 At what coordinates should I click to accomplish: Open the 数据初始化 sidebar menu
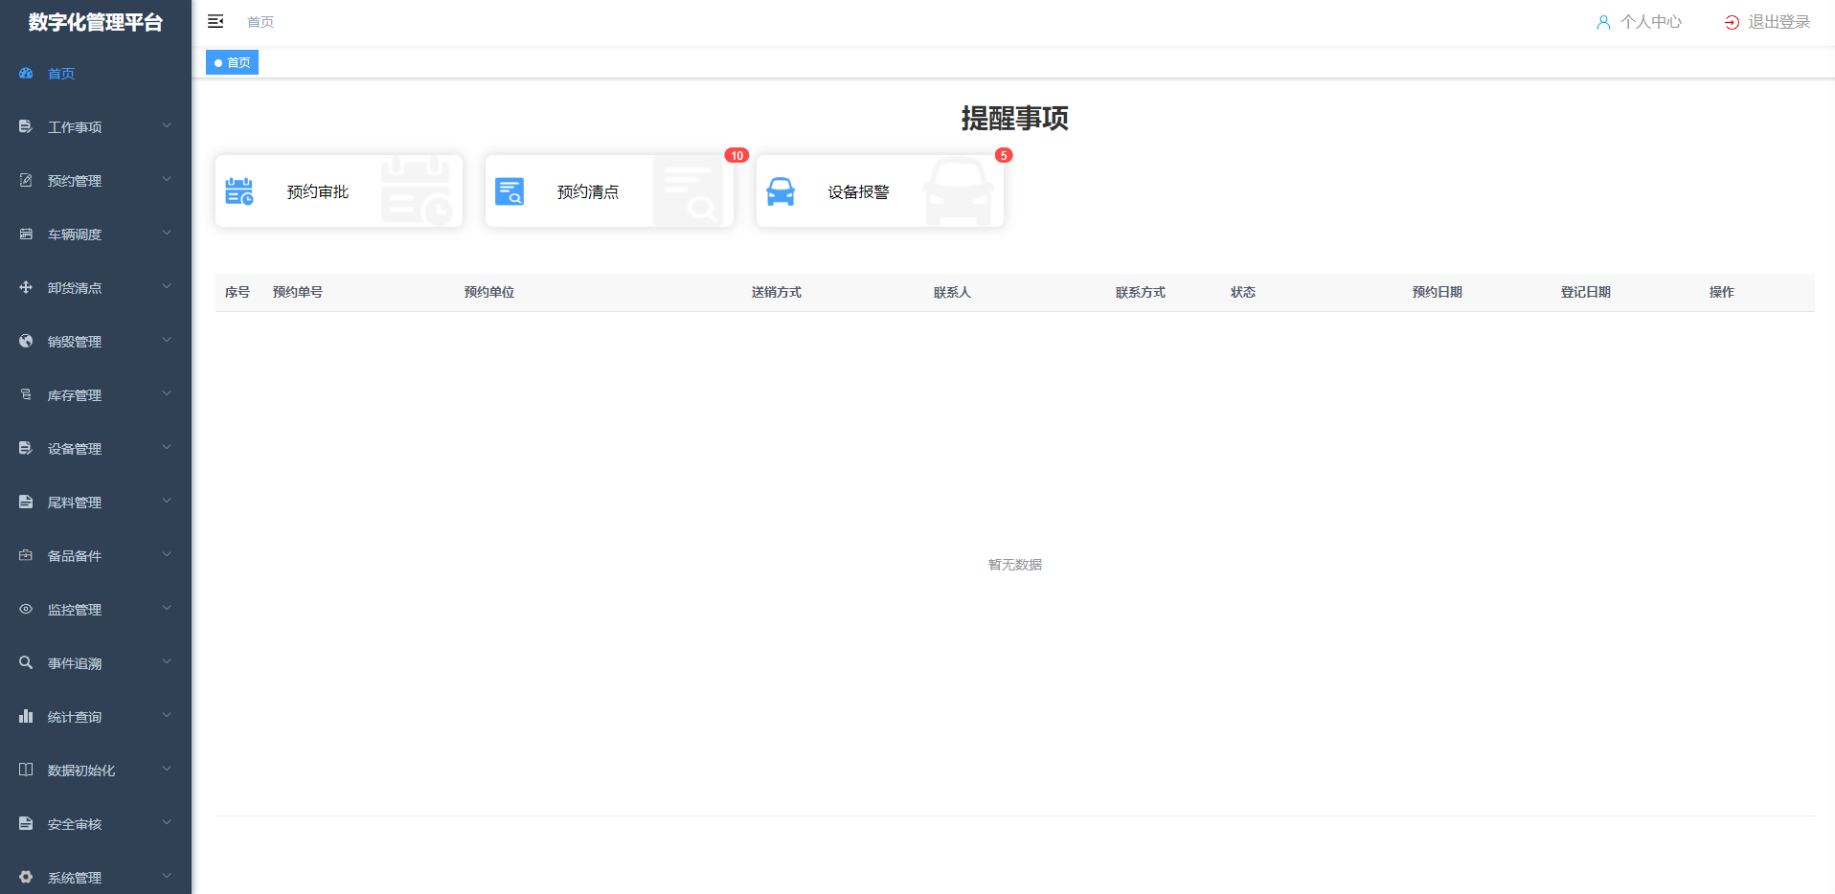click(96, 771)
